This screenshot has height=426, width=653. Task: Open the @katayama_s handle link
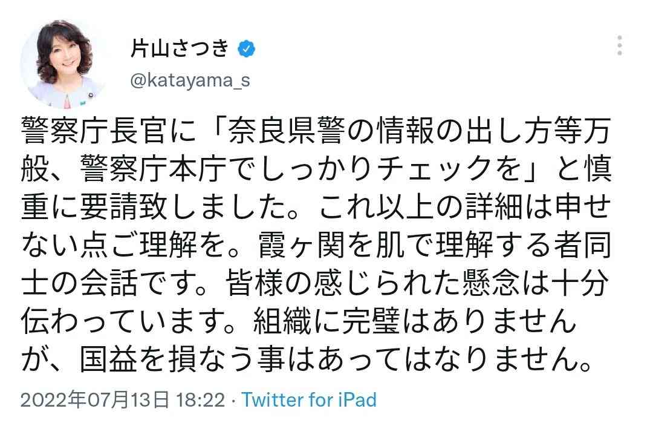[x=190, y=81]
